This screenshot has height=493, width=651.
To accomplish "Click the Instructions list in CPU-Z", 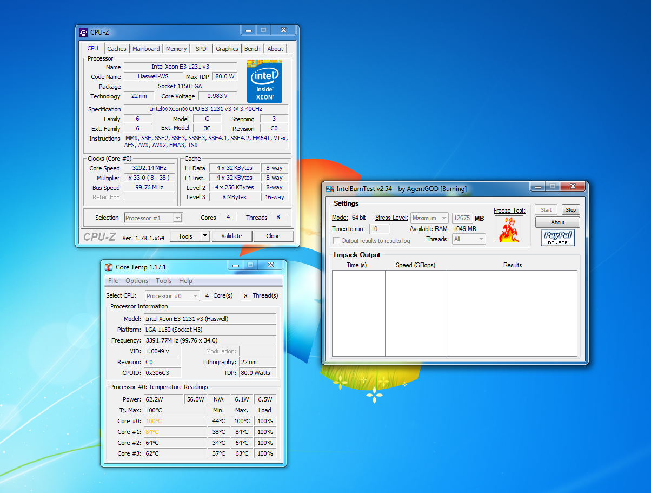I will [x=206, y=142].
